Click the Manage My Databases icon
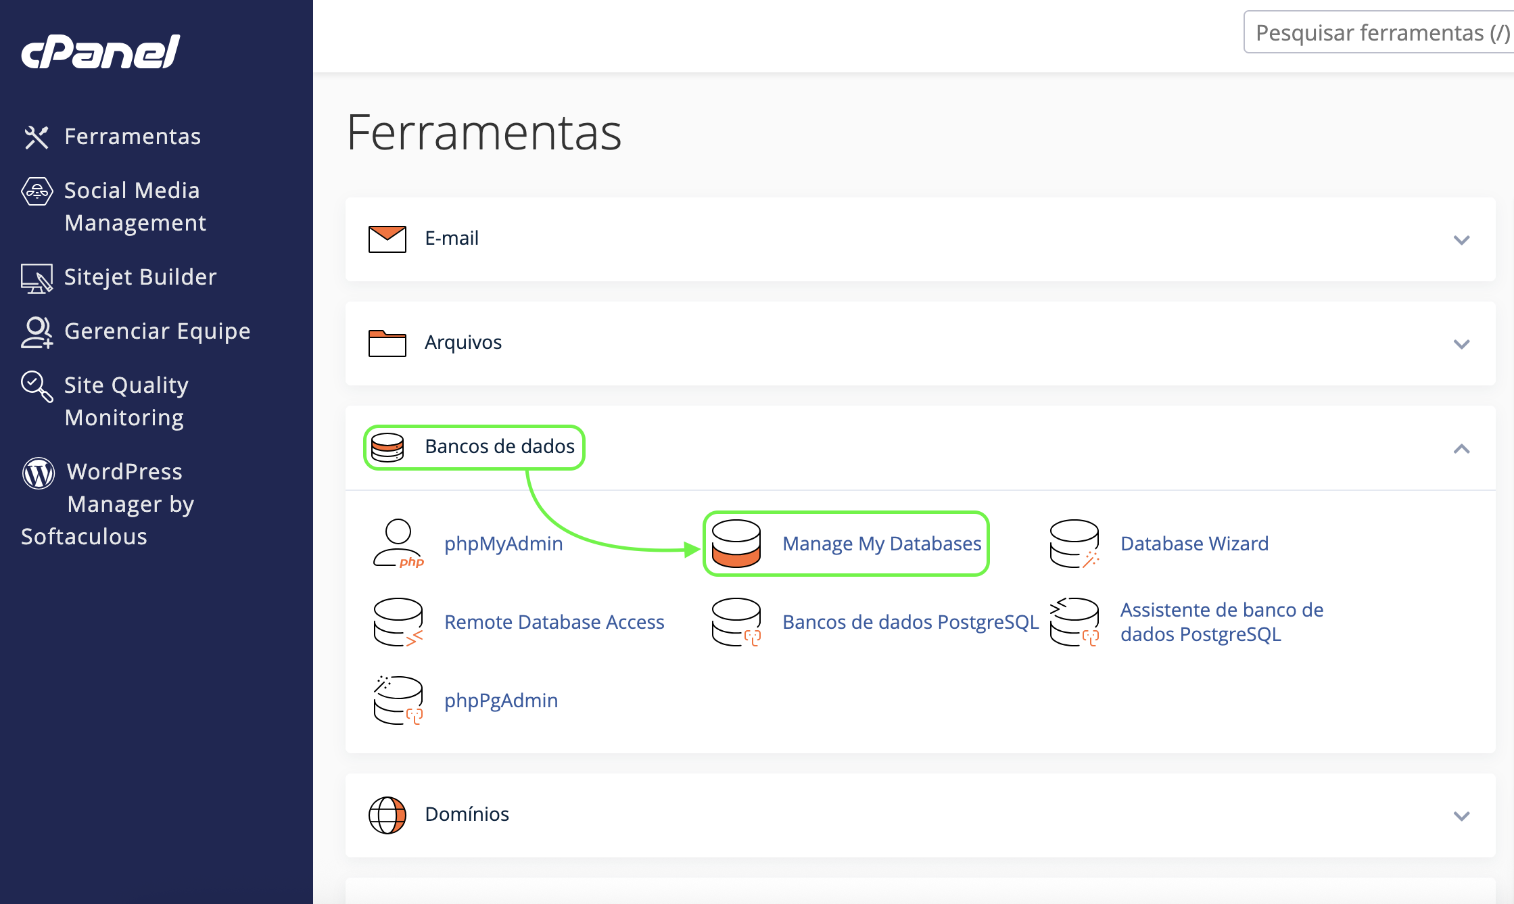1514x904 pixels. tap(736, 544)
